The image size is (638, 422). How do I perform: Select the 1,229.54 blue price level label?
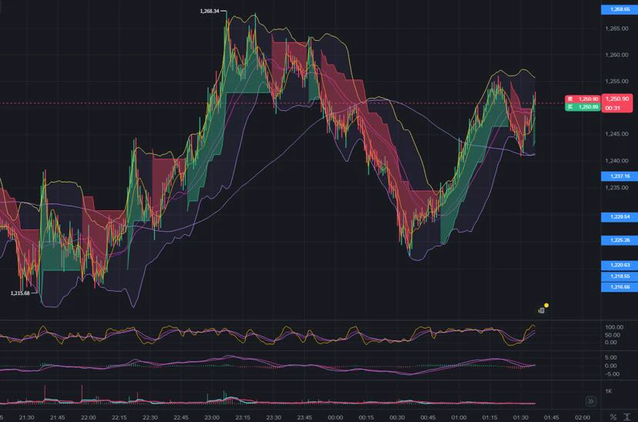620,216
